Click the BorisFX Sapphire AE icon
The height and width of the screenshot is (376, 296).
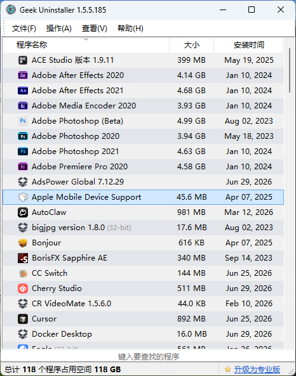pos(23,258)
